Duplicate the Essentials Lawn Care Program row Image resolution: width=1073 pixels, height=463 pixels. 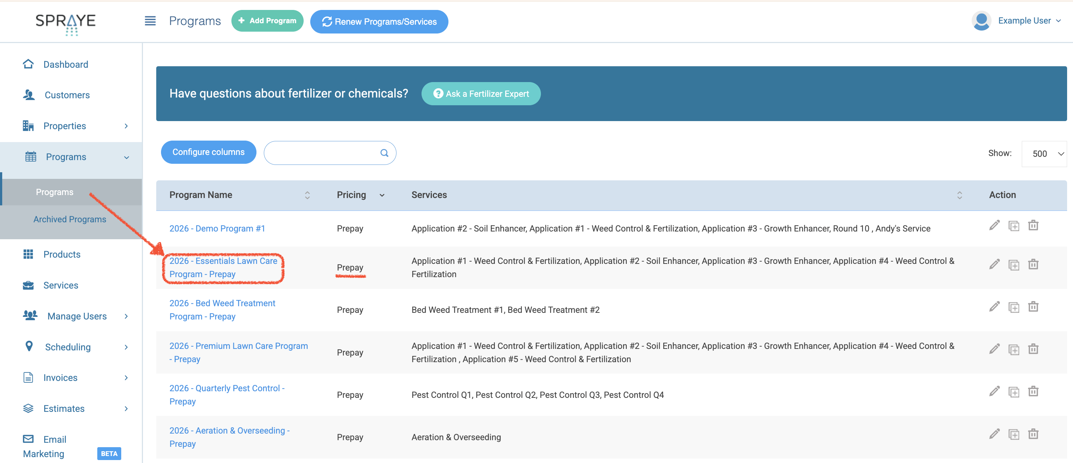1013,265
